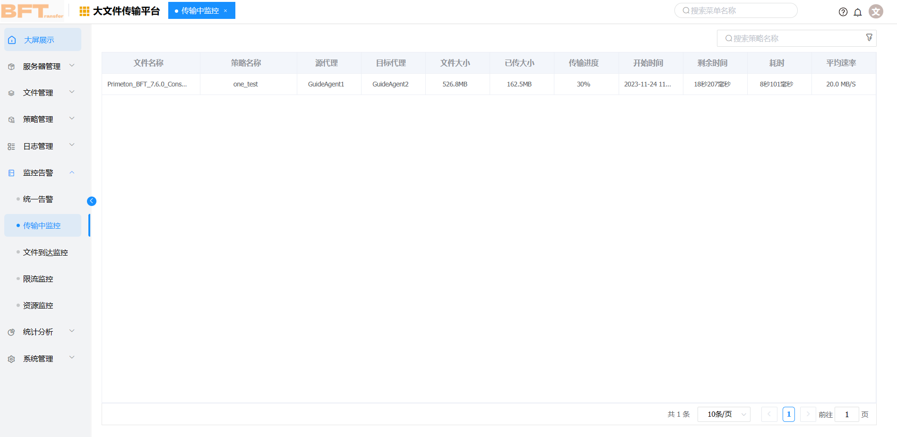Select the 传输中监控 sidebar item
Screen dimensions: 897x437
[x=43, y=225]
